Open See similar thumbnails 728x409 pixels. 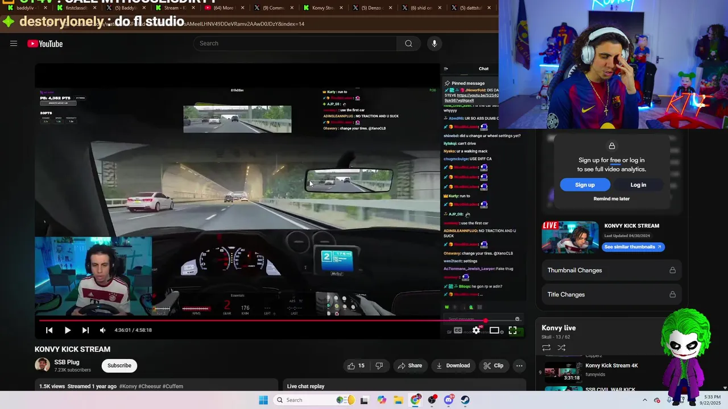(x=633, y=247)
